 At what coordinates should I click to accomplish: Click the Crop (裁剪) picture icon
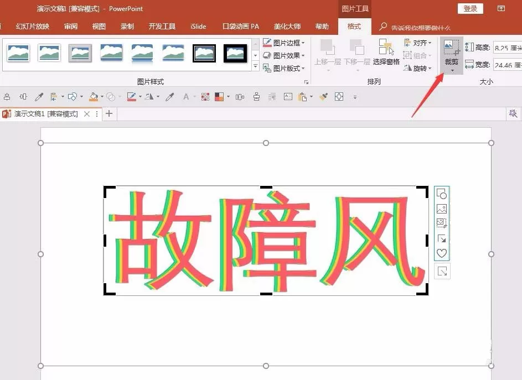pyautogui.click(x=452, y=48)
